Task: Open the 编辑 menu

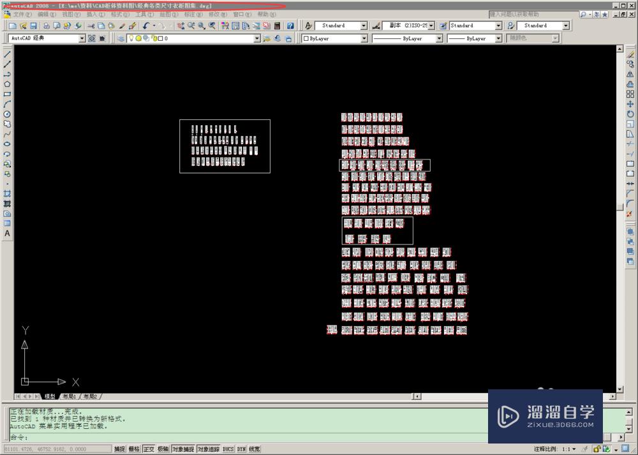Action: click(x=47, y=14)
